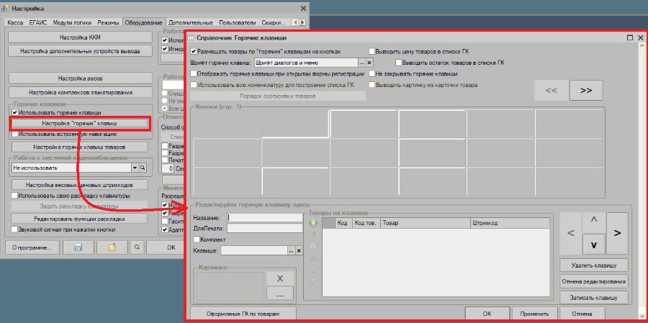Viewport: 648px width, 323px height.
Task: Switch to the Пользователи tab
Action: (x=237, y=23)
